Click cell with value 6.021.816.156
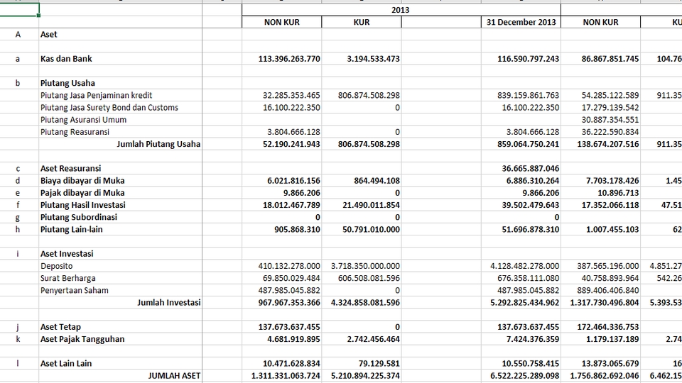The height and width of the screenshot is (383, 682). click(x=282, y=180)
